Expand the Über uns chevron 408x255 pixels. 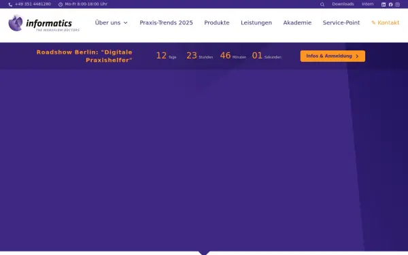(125, 23)
